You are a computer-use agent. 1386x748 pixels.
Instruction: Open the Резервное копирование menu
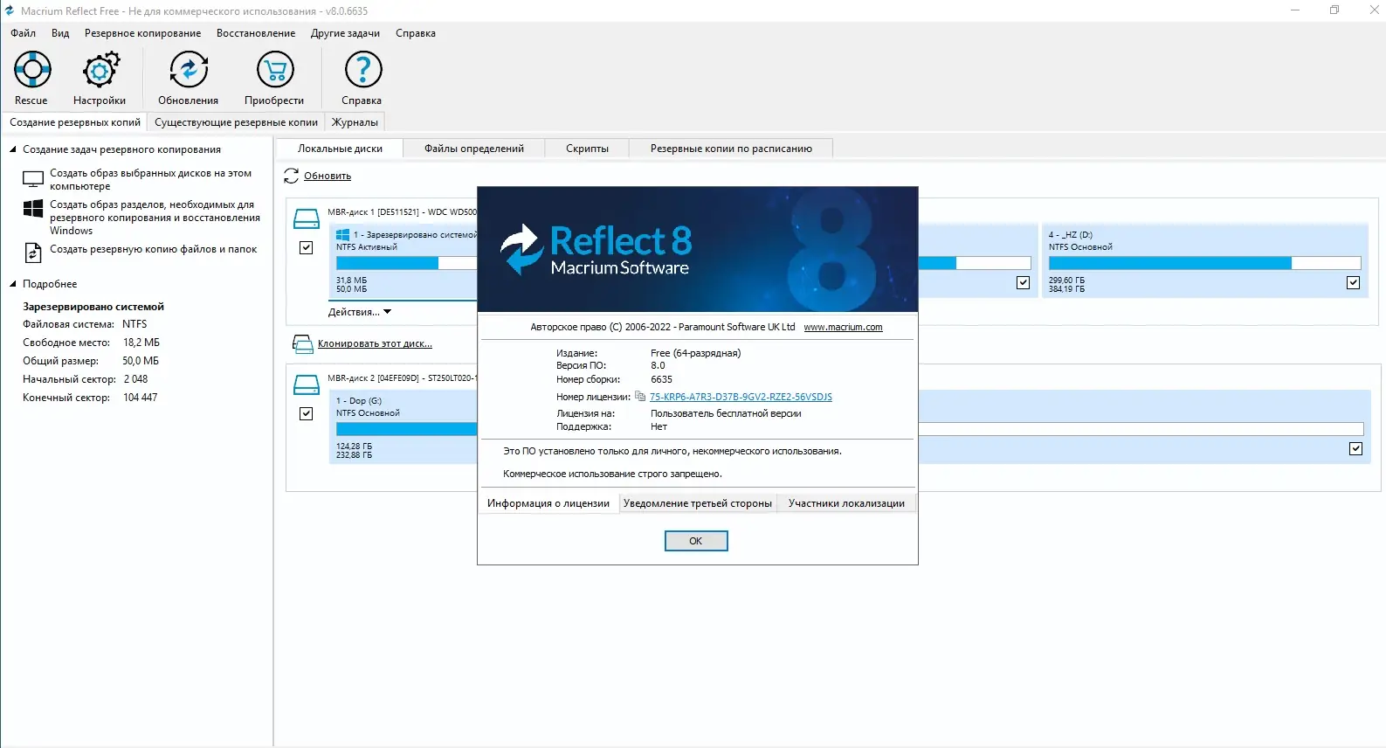click(142, 33)
